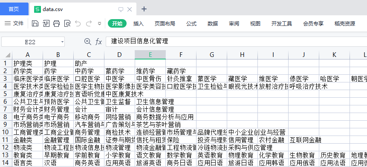Open the 文件 hamburger menu icon
The height and width of the screenshot is (167, 367).
[8, 23]
